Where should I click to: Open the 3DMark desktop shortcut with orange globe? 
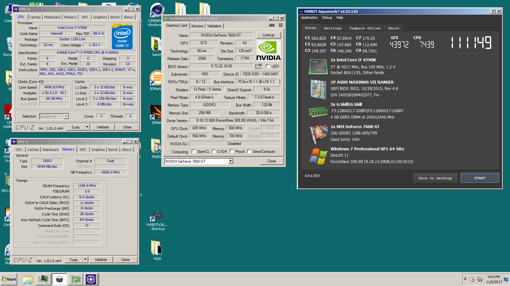(x=156, y=80)
